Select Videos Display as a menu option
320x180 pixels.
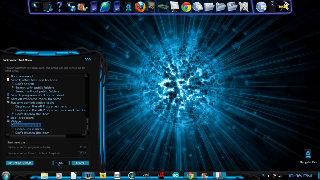[13, 129]
